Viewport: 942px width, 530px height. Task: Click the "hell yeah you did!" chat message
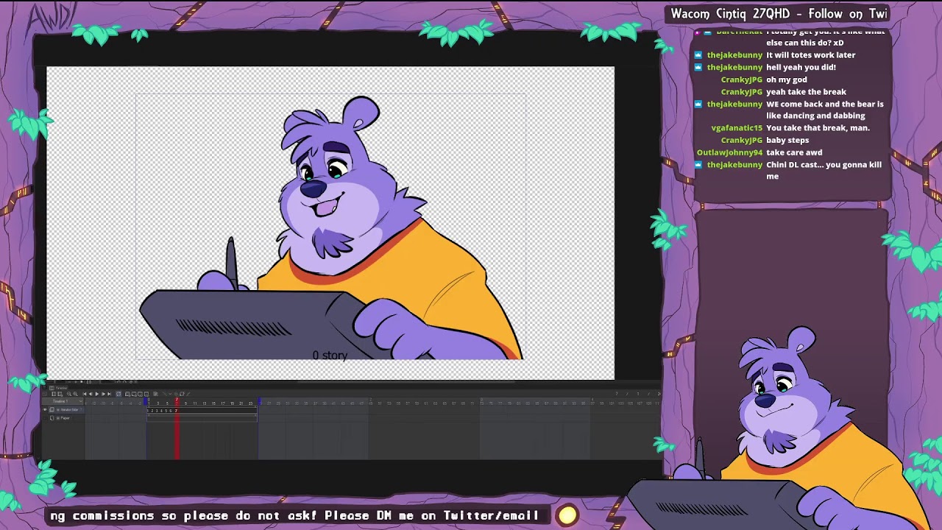pyautogui.click(x=801, y=67)
